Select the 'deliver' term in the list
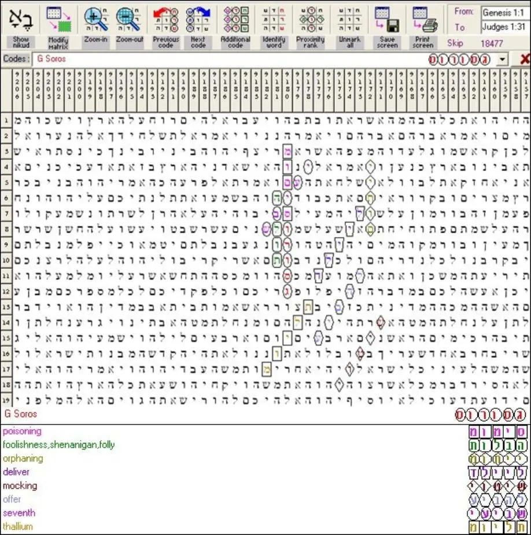This screenshot has width=531, height=535. tap(16, 472)
